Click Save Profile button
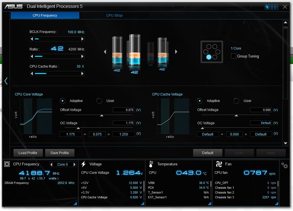The width and height of the screenshot is (293, 211). (60, 153)
